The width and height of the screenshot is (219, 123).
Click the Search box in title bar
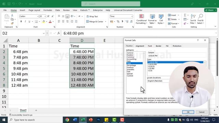pyautogui.click(x=111, y=4)
